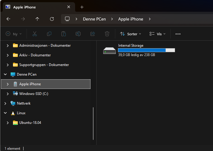Expand Supportgruppen - Dokumenter tree node
This screenshot has height=151, width=213.
pyautogui.click(x=8, y=65)
